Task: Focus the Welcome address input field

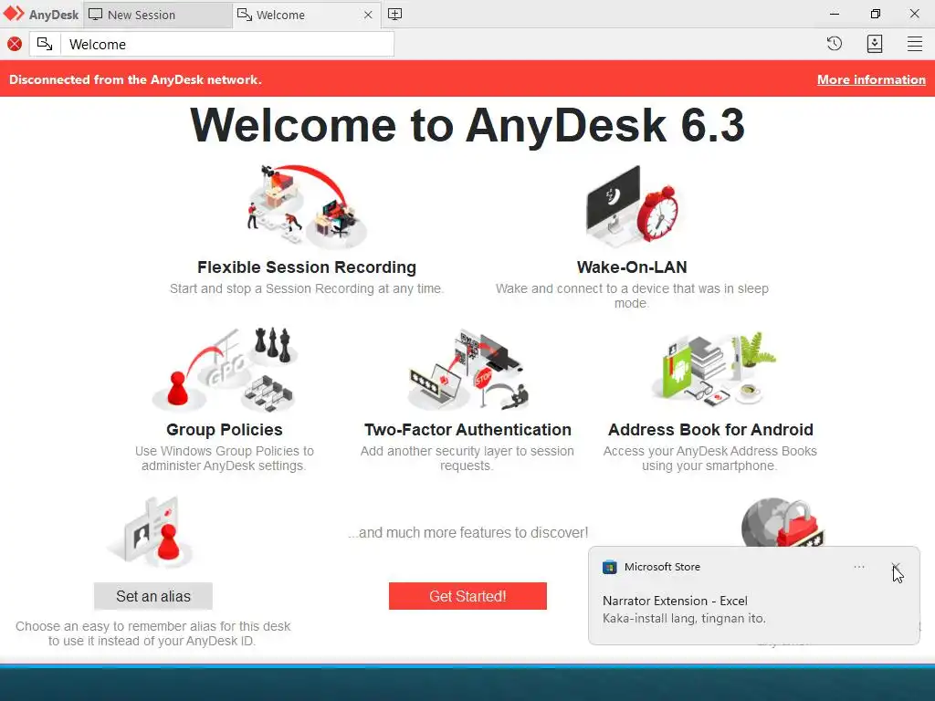Action: (226, 44)
